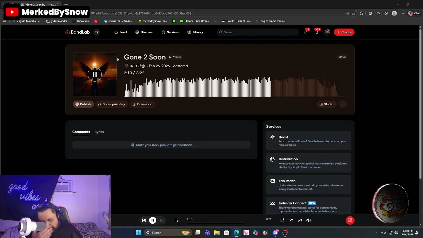Viewport: 423px width, 238px height.
Task: Open the TRILLZ! artist link
Action: click(x=135, y=66)
